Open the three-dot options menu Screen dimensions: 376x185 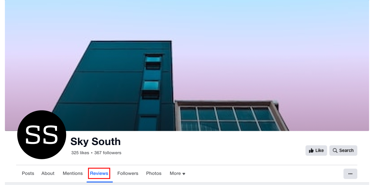(x=350, y=174)
